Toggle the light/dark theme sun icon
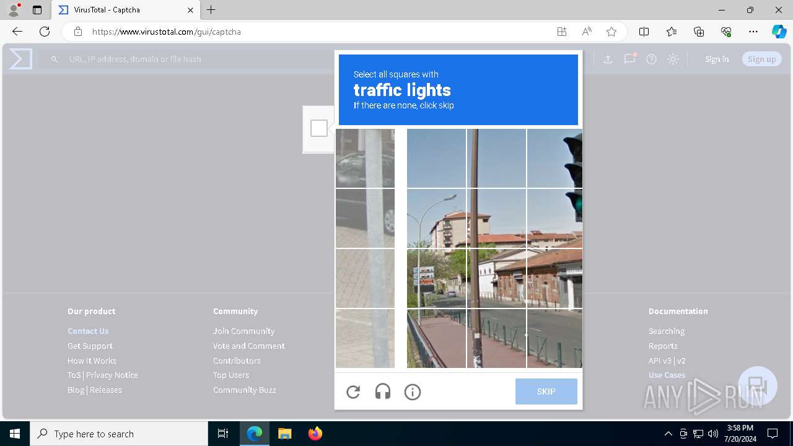The width and height of the screenshot is (793, 446). [673, 59]
